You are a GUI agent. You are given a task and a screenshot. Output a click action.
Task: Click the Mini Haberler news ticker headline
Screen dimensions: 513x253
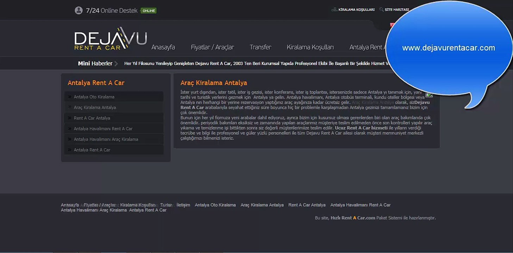257,64
